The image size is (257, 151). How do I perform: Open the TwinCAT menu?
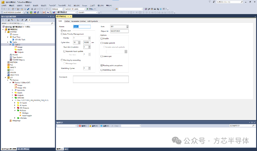[52, 6]
